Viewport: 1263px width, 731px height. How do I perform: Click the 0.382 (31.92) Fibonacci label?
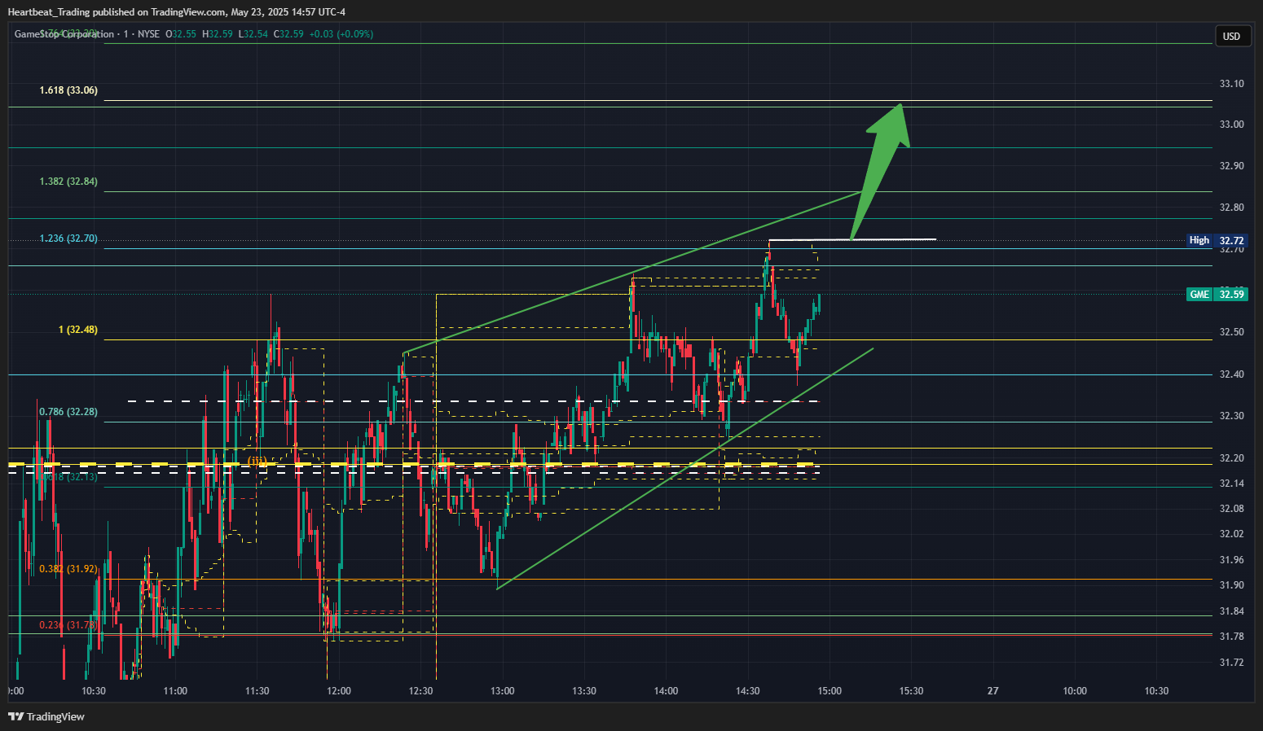(68, 569)
